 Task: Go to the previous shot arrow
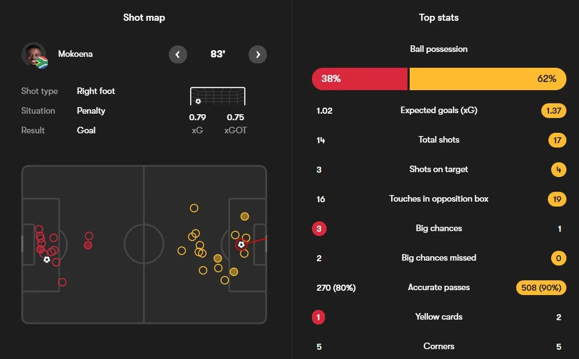pos(178,55)
